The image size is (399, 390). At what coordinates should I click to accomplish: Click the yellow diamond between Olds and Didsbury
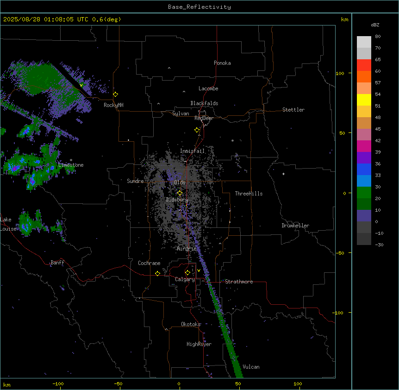point(180,193)
